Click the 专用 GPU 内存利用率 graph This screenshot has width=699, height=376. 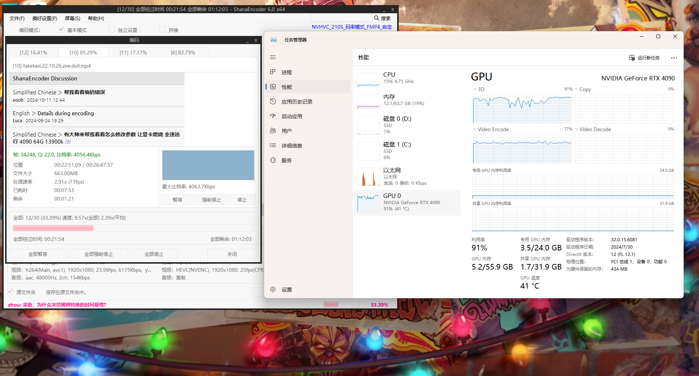tap(573, 187)
